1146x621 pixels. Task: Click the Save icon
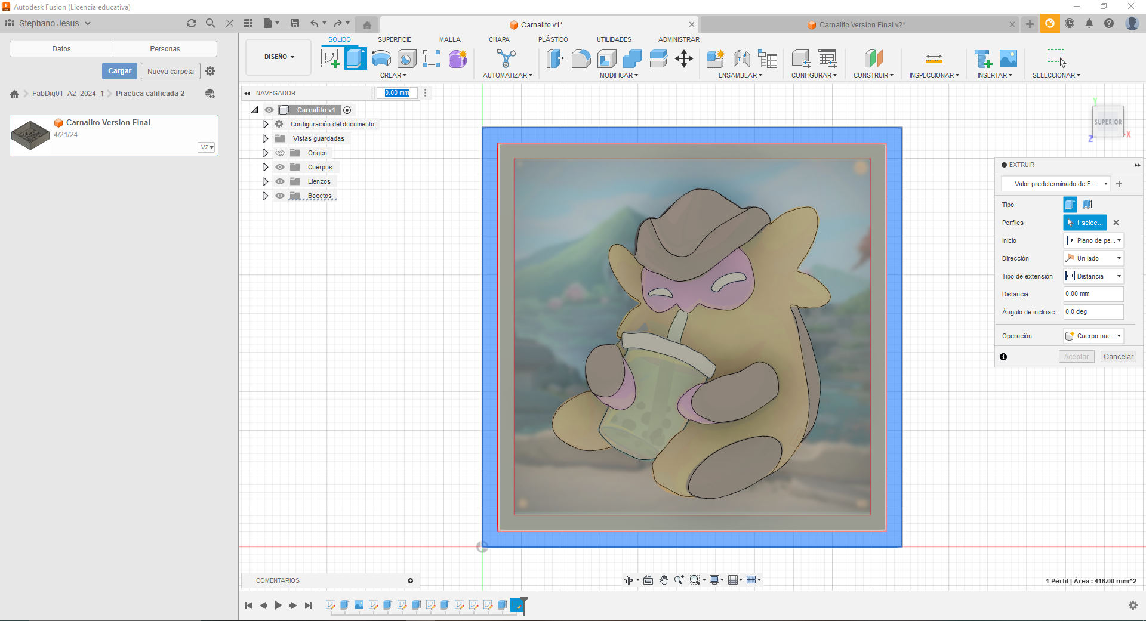(x=295, y=23)
